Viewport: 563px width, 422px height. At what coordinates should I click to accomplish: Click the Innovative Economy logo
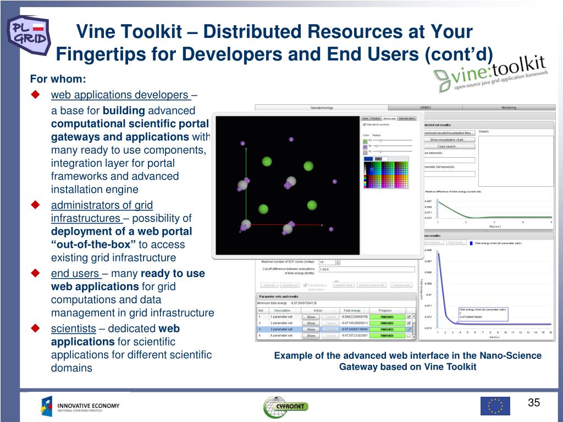click(80, 406)
